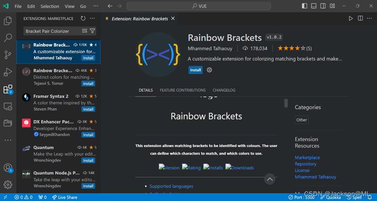
Task: Install the DX Enhancer Pack extension
Action: 88,135
